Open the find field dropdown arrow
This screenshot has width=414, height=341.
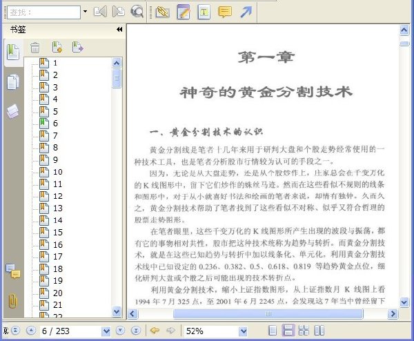point(85,12)
